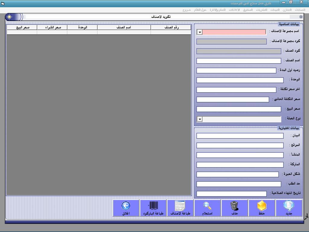Click the تاريخ انتهاء الصلاحية field
Screen dimensions: 309x232
pos(231,194)
